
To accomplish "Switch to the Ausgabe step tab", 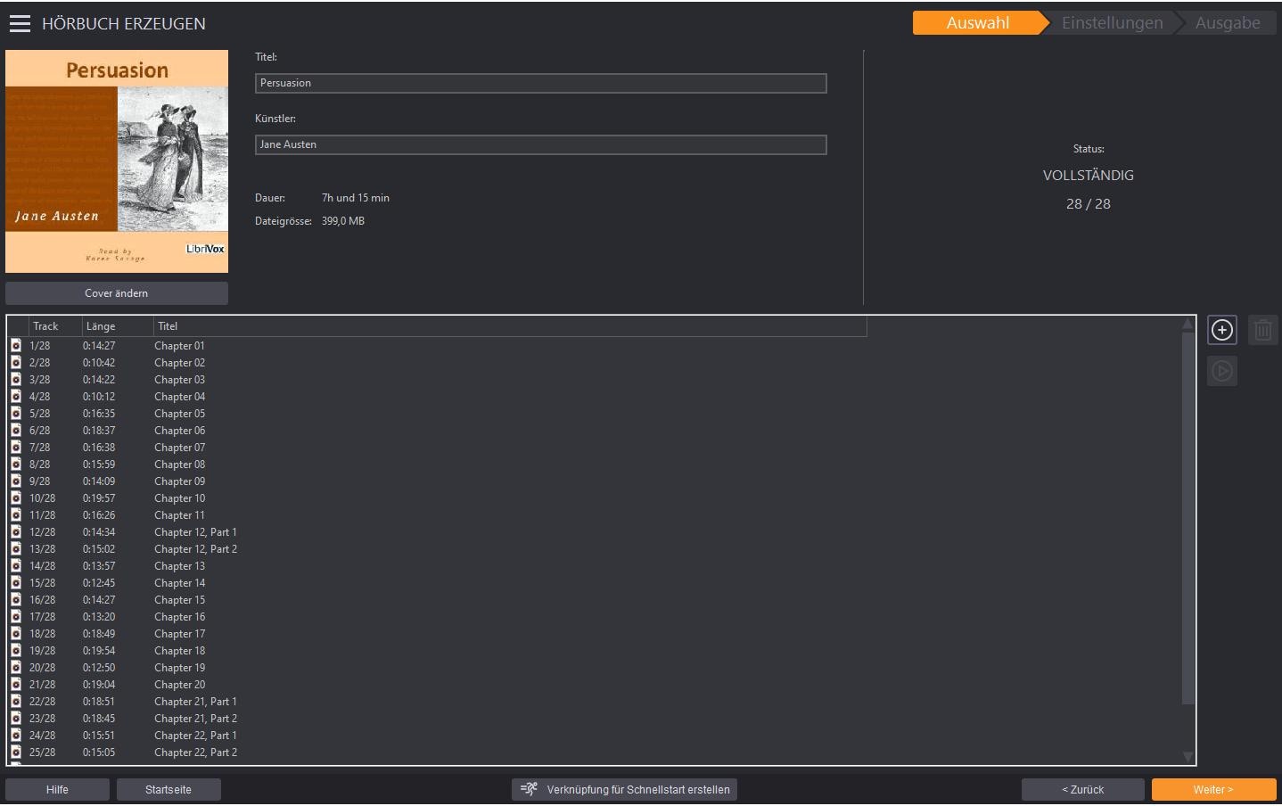I will coord(1228,23).
